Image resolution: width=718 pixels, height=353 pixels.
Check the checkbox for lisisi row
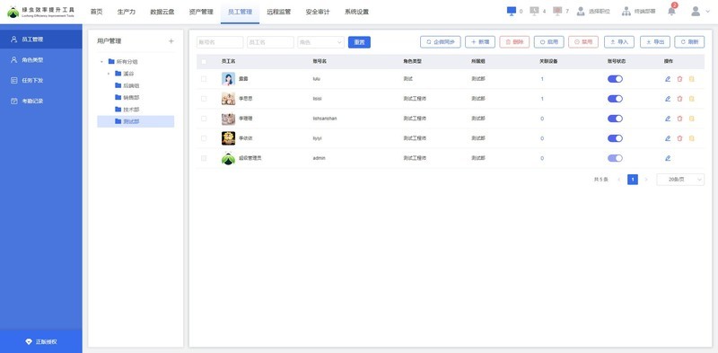pos(204,99)
